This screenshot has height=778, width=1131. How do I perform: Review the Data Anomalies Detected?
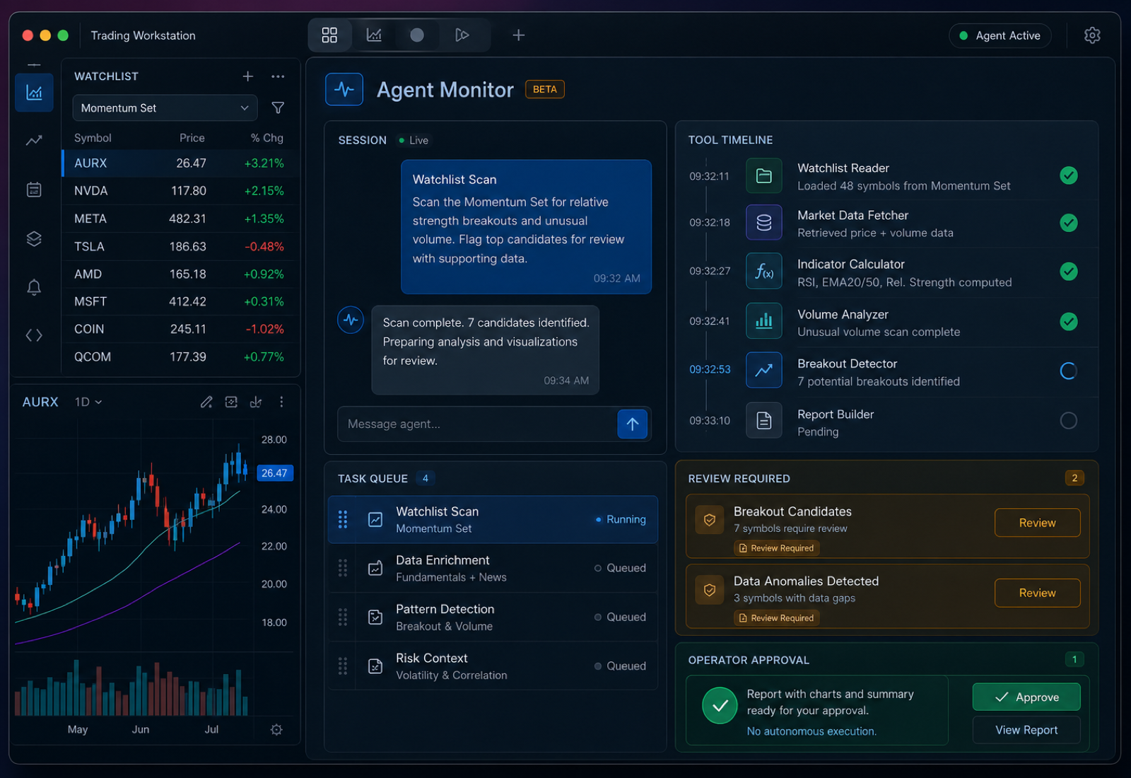[1037, 593]
